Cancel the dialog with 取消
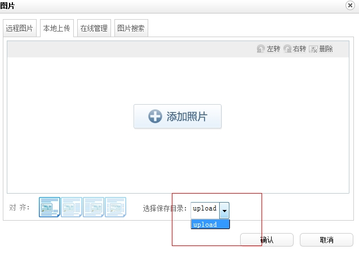Screen dimensions: 359x255 point(326,240)
